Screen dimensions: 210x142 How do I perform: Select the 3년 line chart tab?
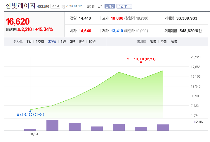pos(72,42)
